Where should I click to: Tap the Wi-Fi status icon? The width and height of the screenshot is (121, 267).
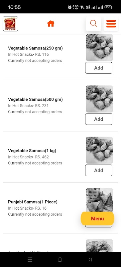click(82, 7)
